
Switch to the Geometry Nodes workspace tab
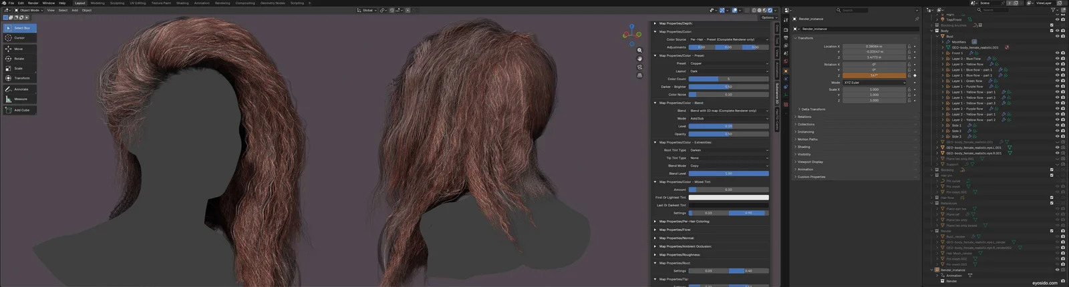tap(273, 3)
